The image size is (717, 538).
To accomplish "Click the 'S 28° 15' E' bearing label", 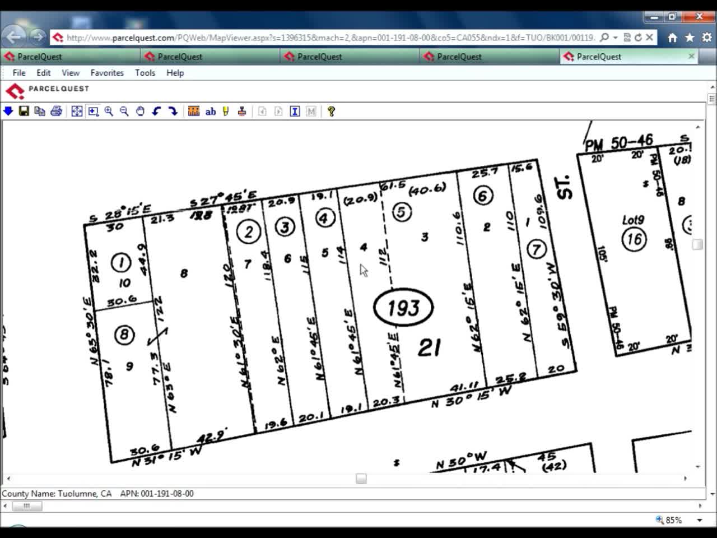I will (120, 214).
